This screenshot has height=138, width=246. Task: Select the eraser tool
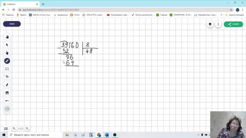[7, 85]
